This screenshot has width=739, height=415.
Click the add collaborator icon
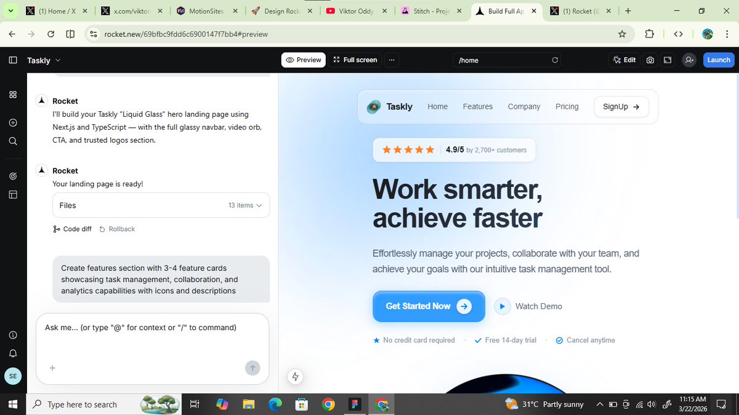pos(689,60)
